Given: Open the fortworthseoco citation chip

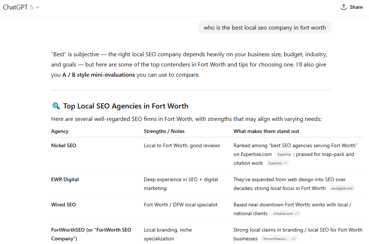Looking at the screenshot, I should pyautogui.click(x=276, y=238).
